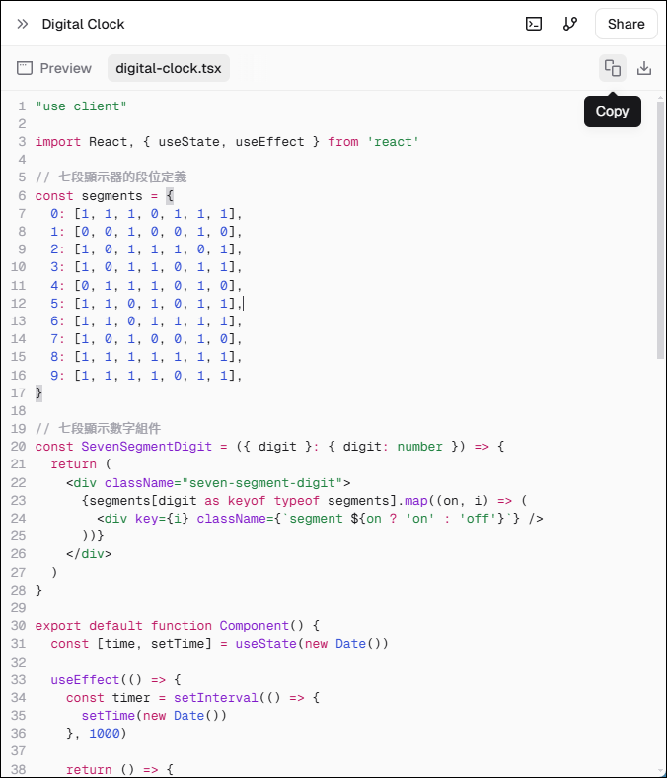
Task: Click the comment on line 19
Action: pos(98,428)
